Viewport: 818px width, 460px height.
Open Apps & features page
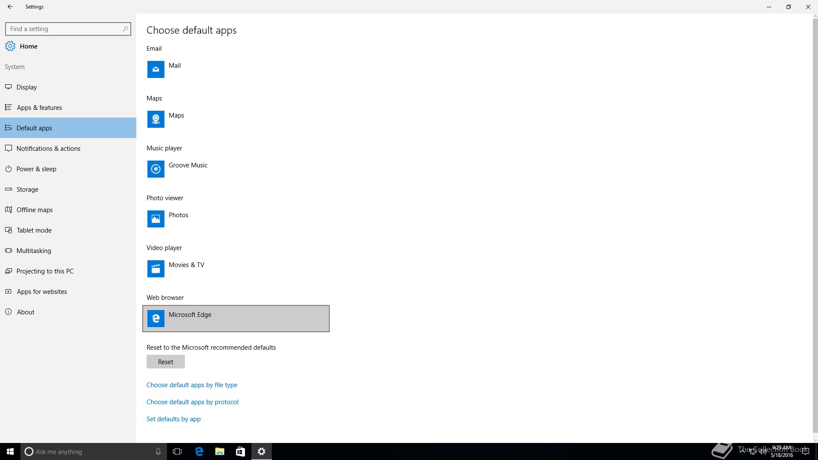pos(68,107)
